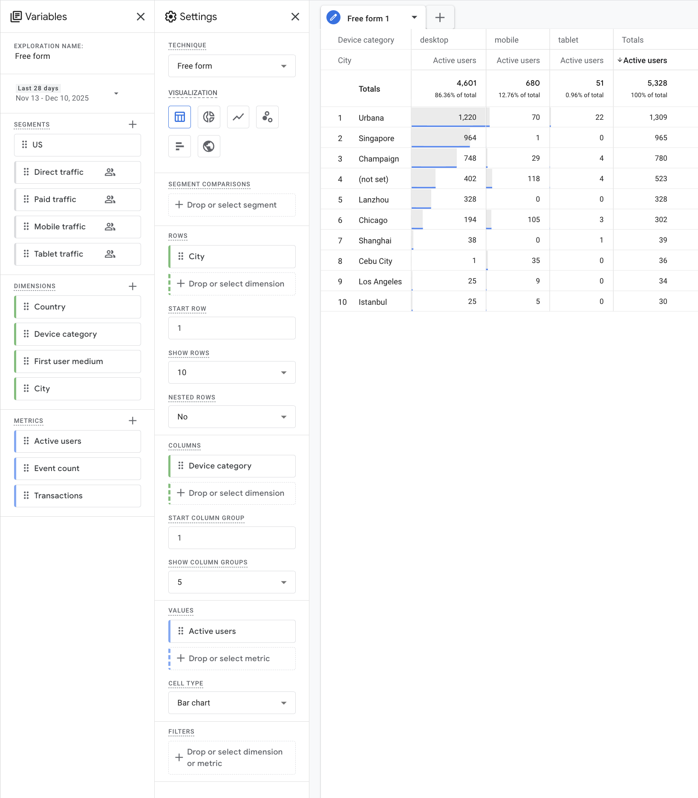The height and width of the screenshot is (798, 698).
Task: Click Drop or select metric
Action: [x=232, y=659]
